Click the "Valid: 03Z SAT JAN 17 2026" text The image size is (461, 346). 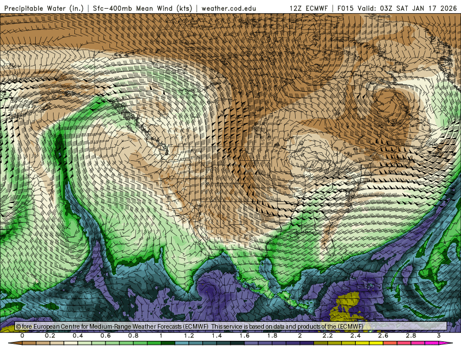click(407, 8)
